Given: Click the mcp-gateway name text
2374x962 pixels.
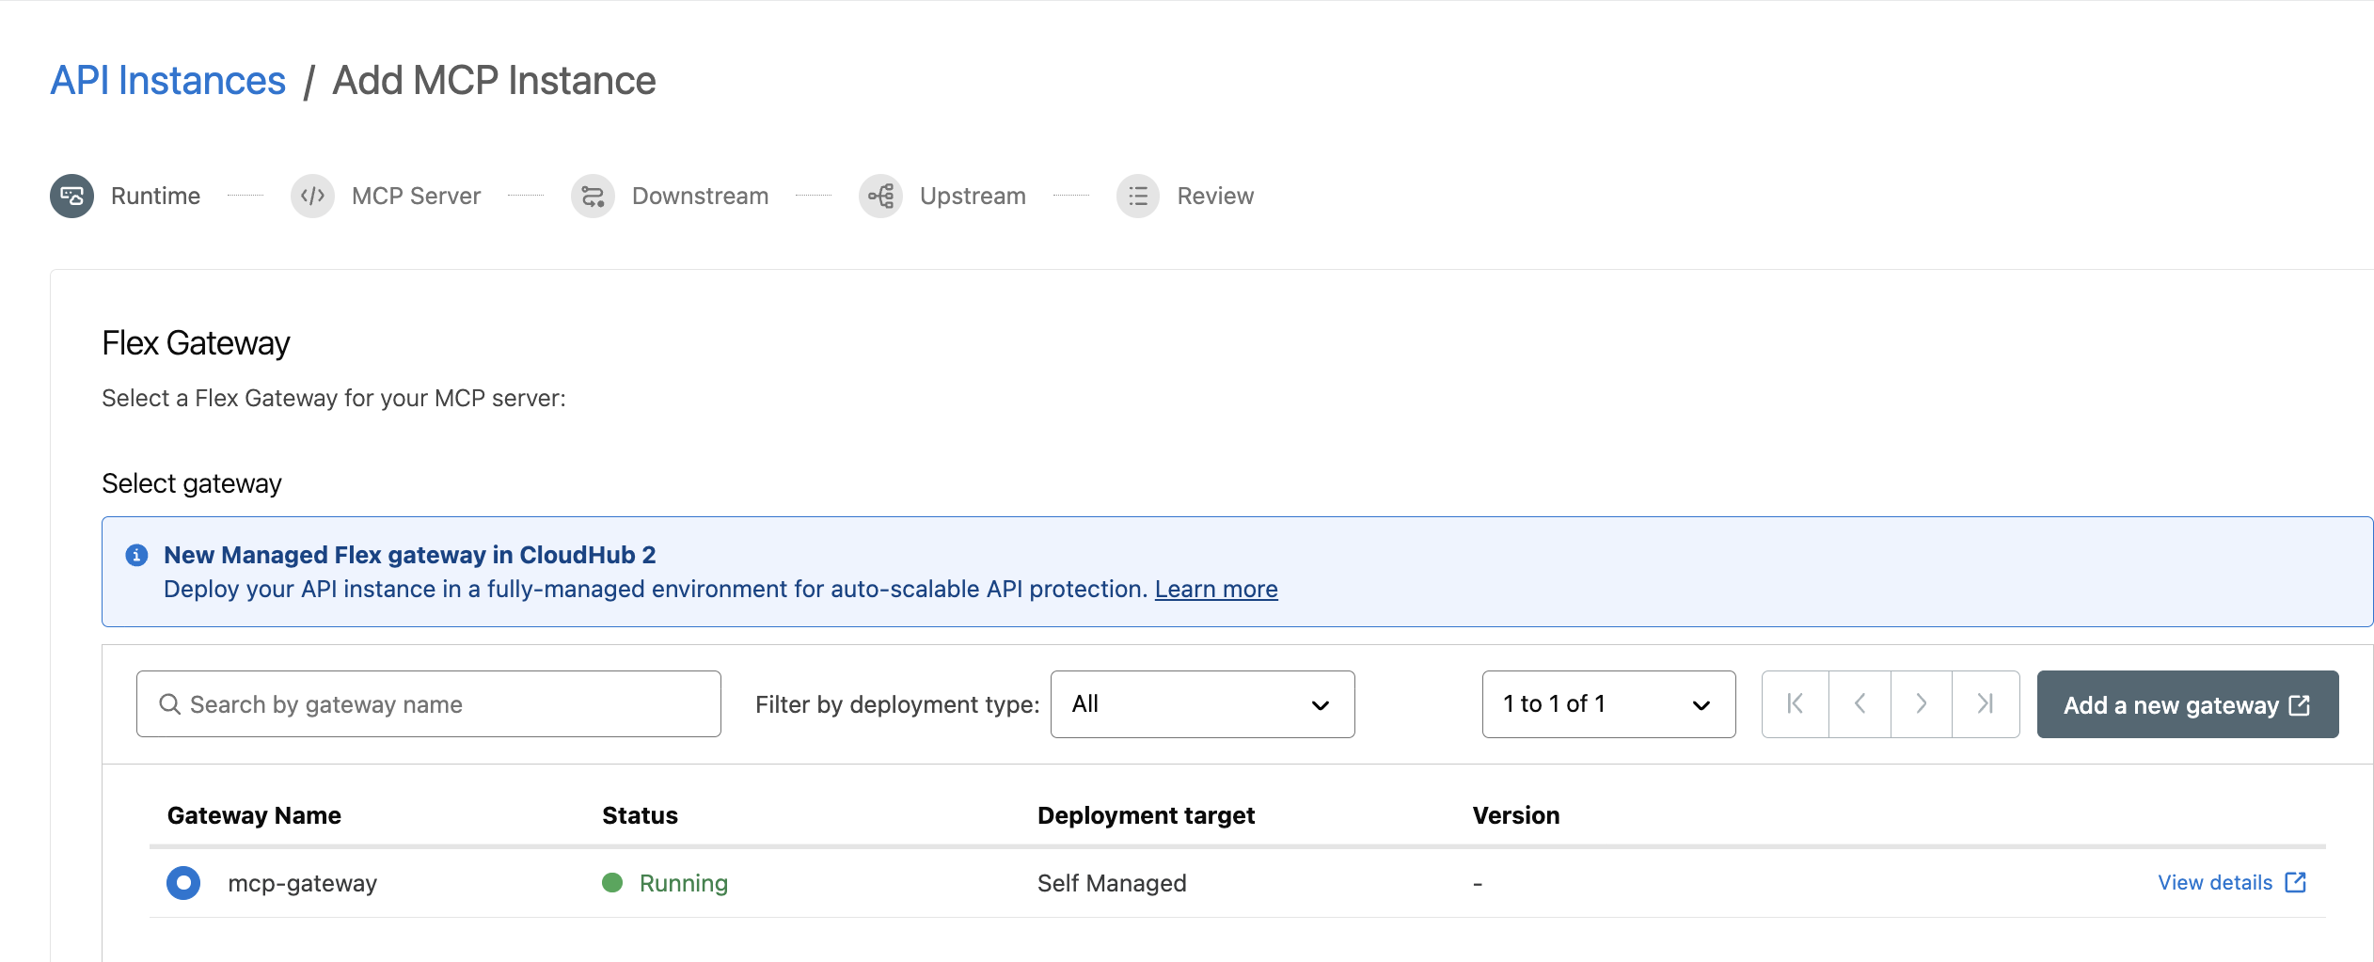Looking at the screenshot, I should (302, 883).
